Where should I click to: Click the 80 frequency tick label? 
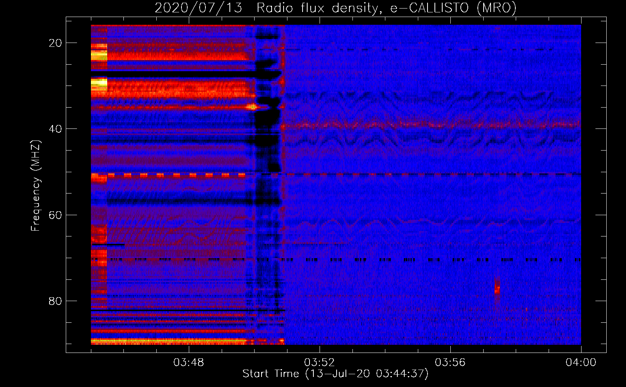click(55, 301)
